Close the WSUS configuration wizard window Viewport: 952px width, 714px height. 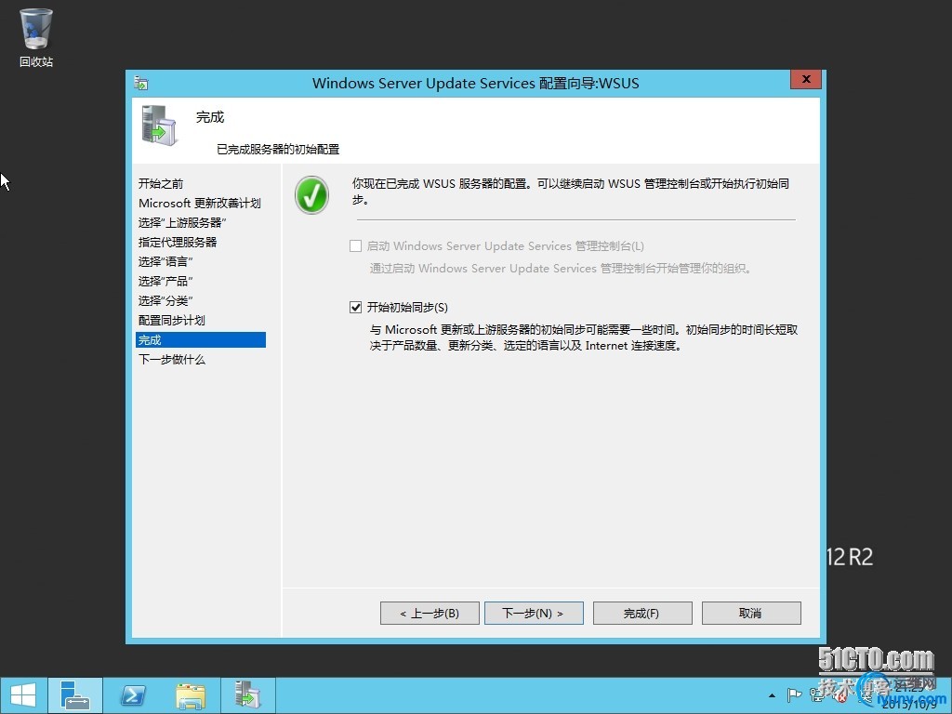pyautogui.click(x=806, y=80)
